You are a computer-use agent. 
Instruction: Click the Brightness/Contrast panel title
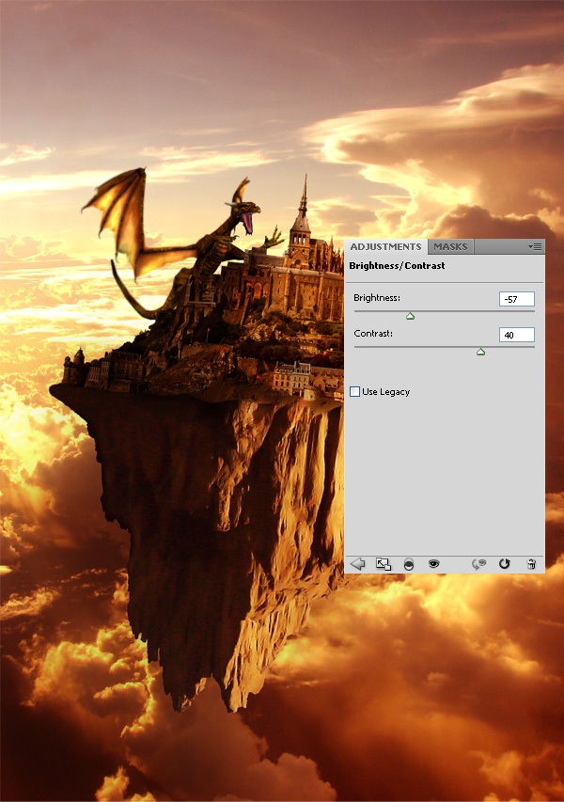click(397, 266)
